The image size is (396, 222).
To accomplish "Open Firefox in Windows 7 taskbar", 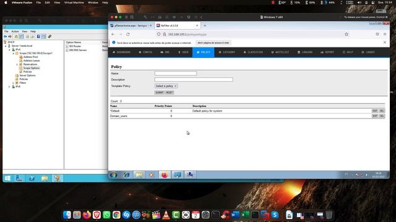I will (x=165, y=175).
